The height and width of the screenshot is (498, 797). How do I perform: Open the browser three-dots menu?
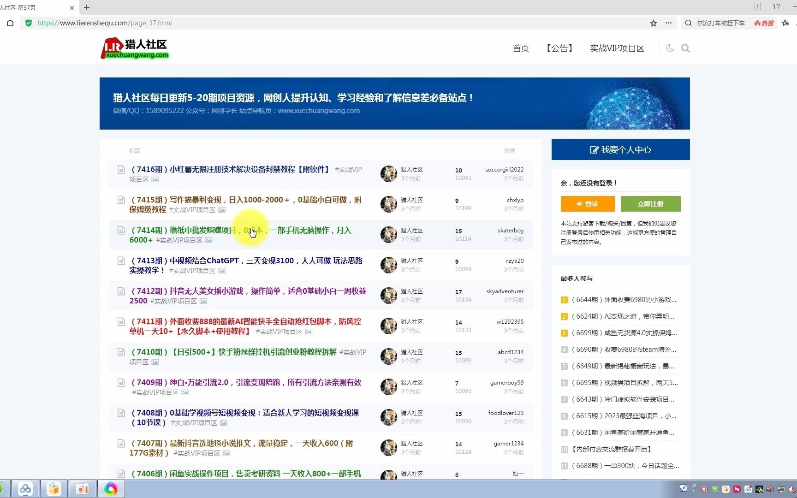tap(668, 23)
